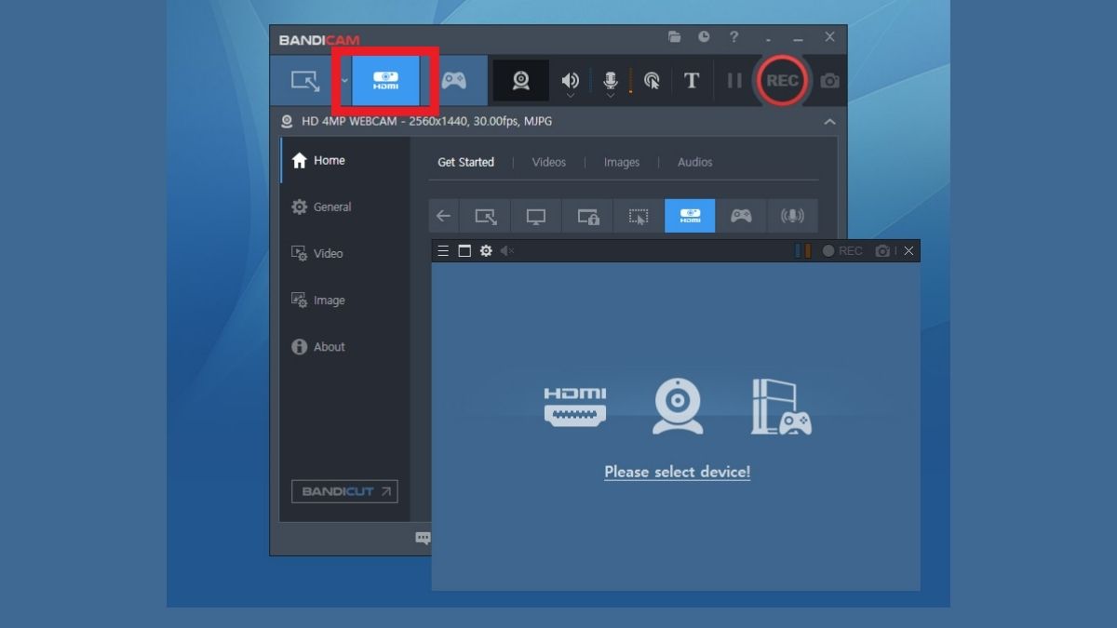Select around mouse dotted-rectangle mode
This screenshot has width=1117, height=628.
[639, 216]
